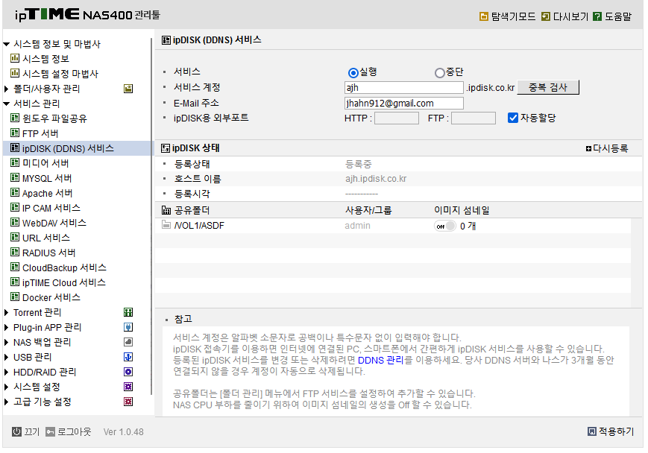This screenshot has width=648, height=453.
Task: Select 실행 service radio button
Action: pyautogui.click(x=353, y=73)
